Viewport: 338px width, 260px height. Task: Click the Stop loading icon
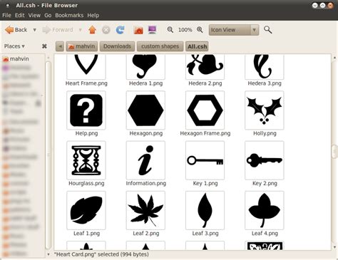(106, 30)
